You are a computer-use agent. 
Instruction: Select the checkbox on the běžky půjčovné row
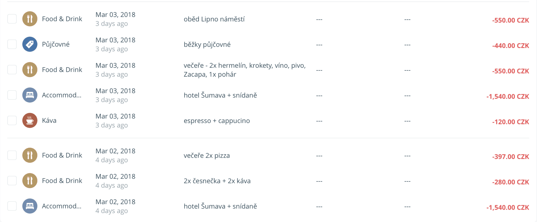pos(12,44)
